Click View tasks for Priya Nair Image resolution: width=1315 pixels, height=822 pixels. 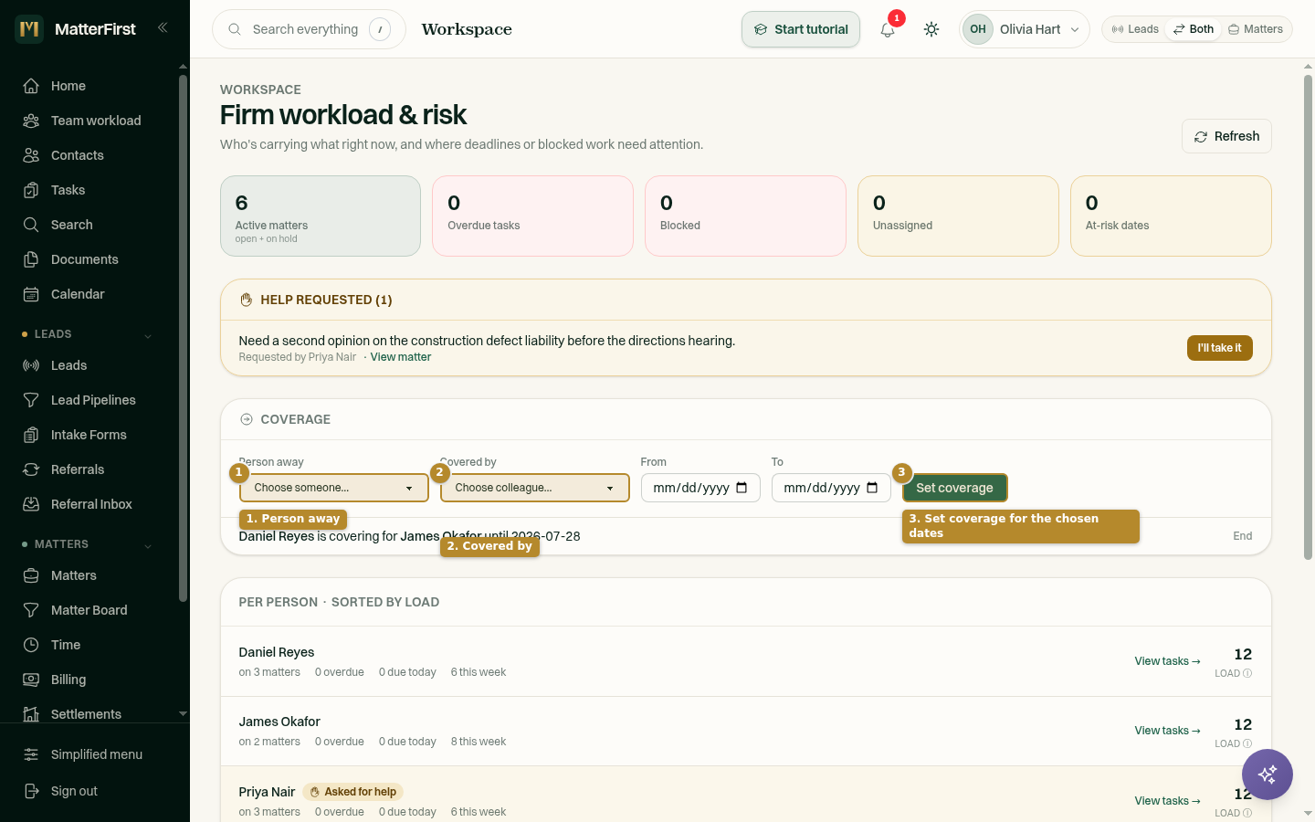tap(1167, 801)
